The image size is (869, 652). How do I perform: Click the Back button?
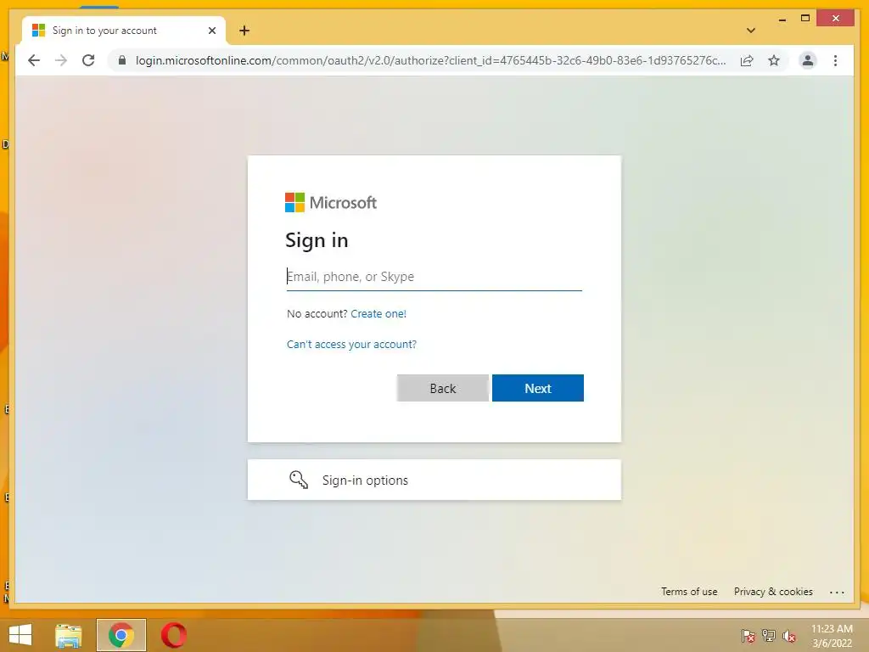coord(443,388)
